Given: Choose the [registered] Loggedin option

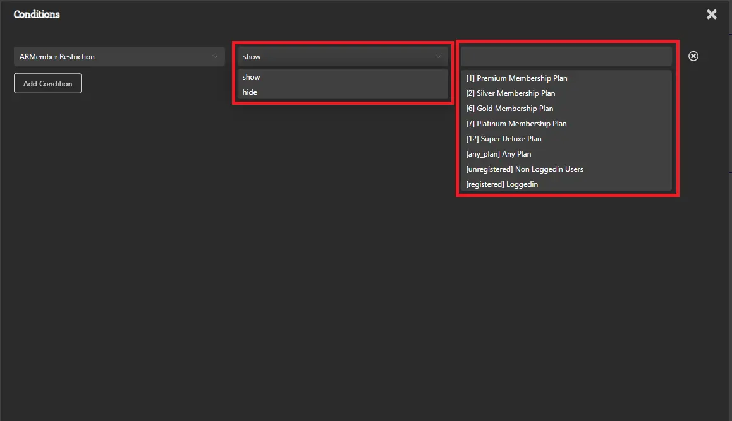Looking at the screenshot, I should (x=502, y=184).
